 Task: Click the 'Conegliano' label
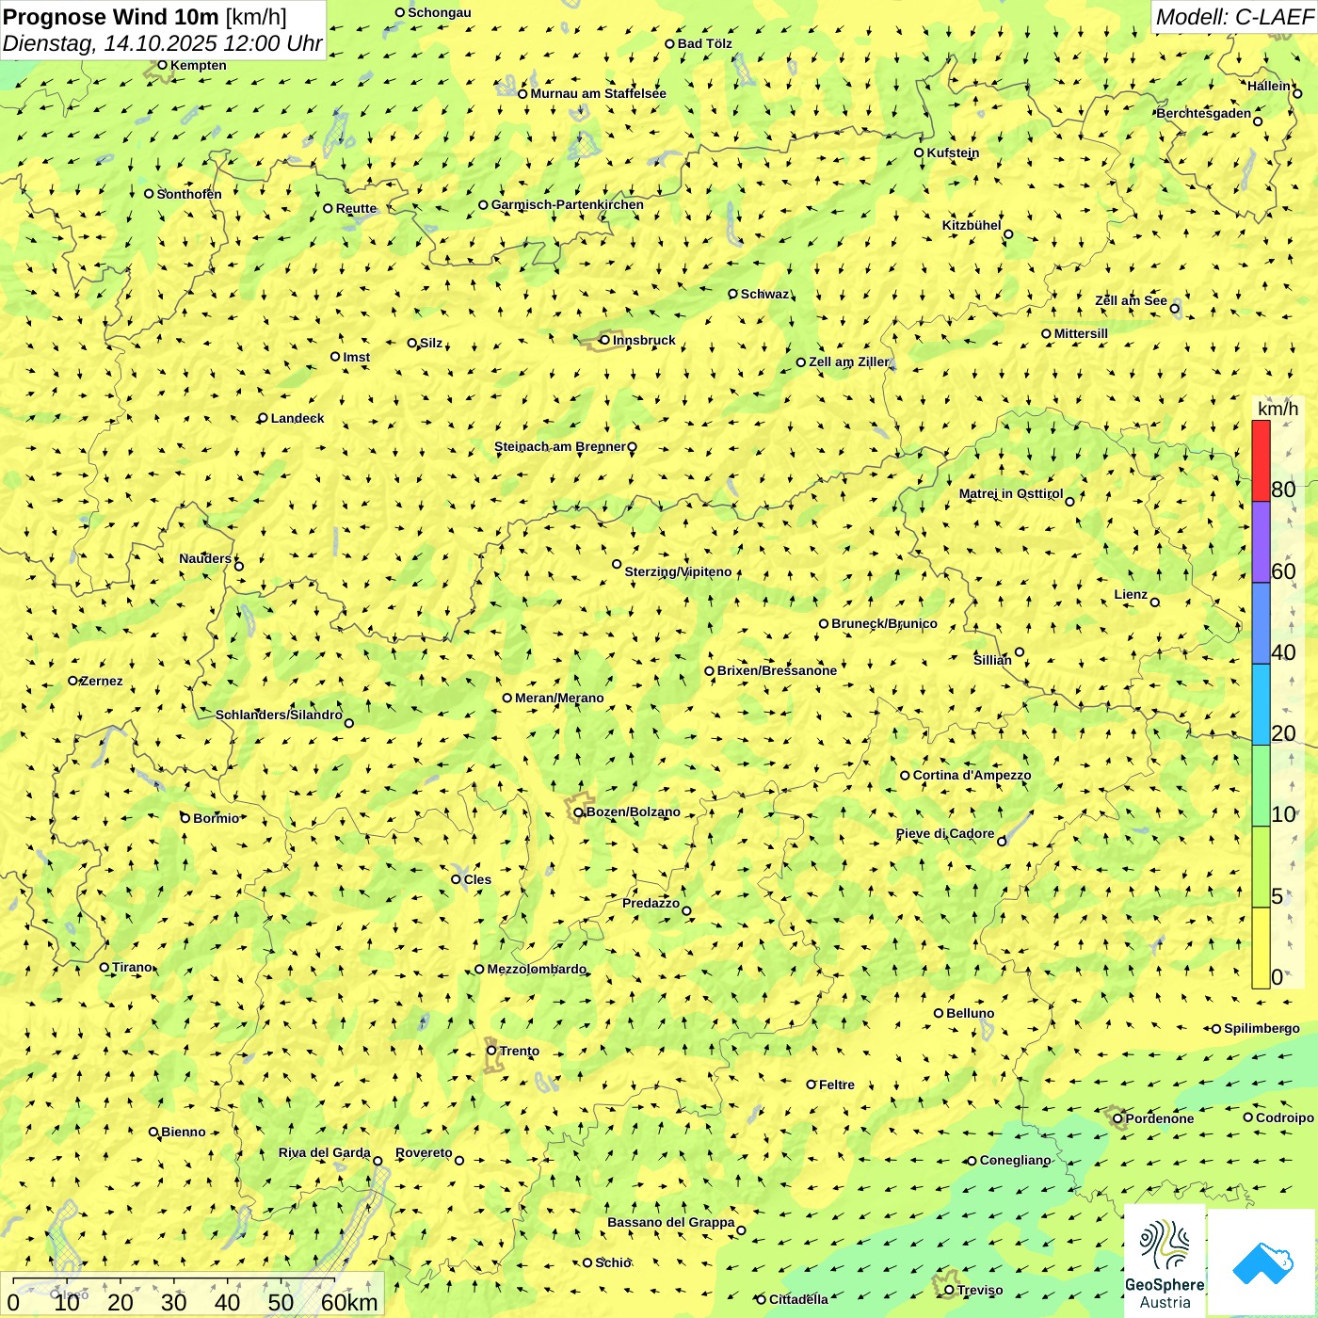tap(1015, 1160)
